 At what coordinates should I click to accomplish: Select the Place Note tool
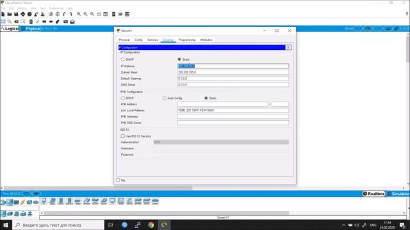pos(31,22)
